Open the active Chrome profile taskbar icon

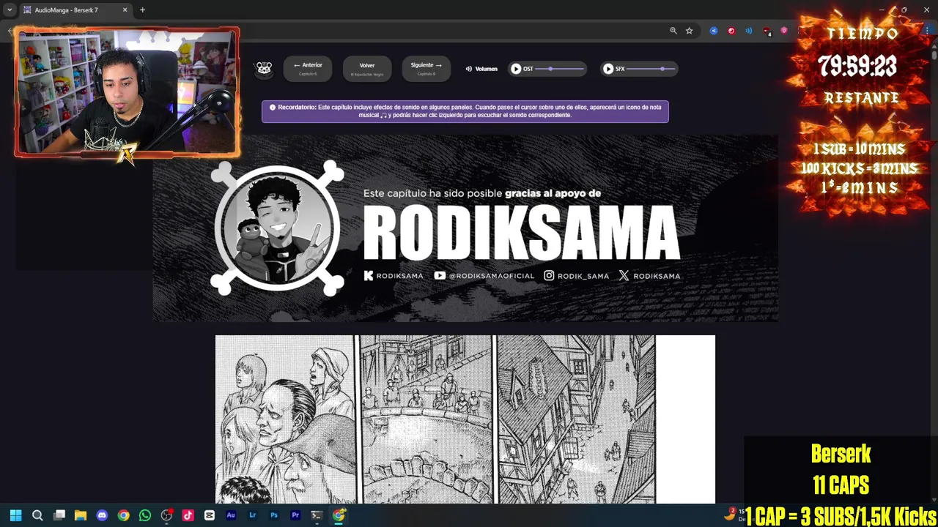click(x=339, y=515)
